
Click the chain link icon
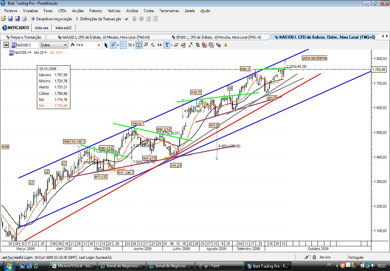tap(218, 45)
